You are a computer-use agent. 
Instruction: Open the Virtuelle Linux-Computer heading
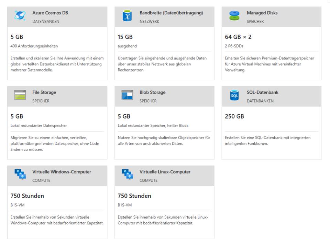pos(165,172)
